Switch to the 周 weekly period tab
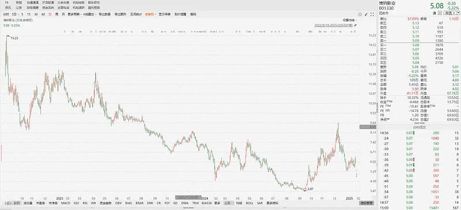461x210 pixels. [x=56, y=14]
